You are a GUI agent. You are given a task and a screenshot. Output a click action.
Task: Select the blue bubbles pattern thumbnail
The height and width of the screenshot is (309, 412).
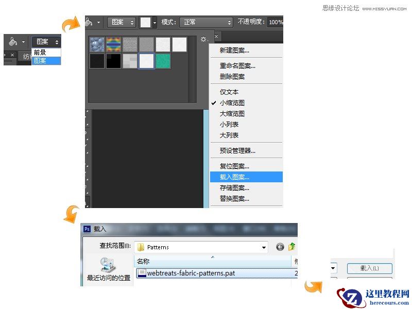coord(97,45)
